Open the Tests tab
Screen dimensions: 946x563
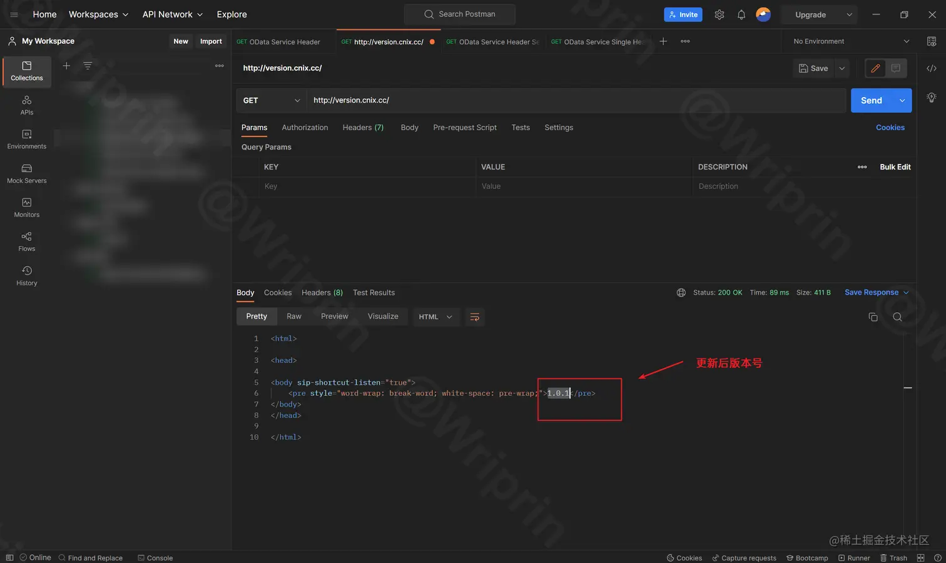point(521,128)
